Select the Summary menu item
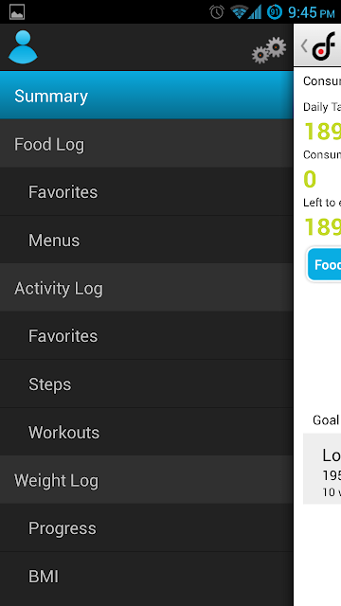 click(147, 96)
